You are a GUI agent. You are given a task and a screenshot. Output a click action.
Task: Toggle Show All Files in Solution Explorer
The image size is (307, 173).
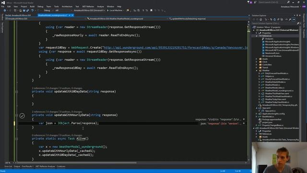coord(282,19)
